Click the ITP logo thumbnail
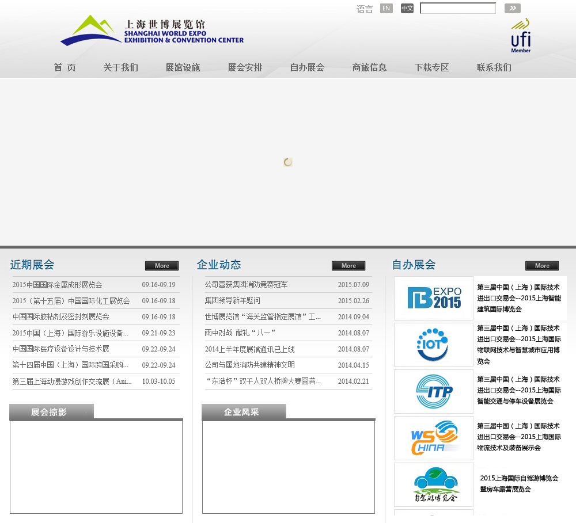The image size is (576, 523). [434, 391]
